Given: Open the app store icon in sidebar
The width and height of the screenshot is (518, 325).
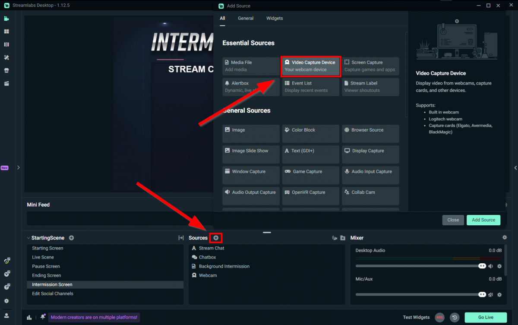Looking at the screenshot, I should pos(6,70).
